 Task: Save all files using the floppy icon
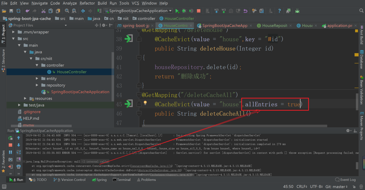[x=11, y=11]
